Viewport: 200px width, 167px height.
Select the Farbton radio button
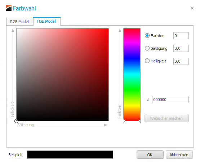(x=147, y=36)
